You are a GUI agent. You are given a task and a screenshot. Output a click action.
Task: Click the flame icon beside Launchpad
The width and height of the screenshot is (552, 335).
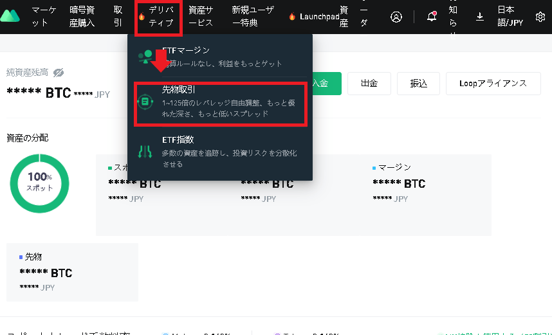point(292,17)
